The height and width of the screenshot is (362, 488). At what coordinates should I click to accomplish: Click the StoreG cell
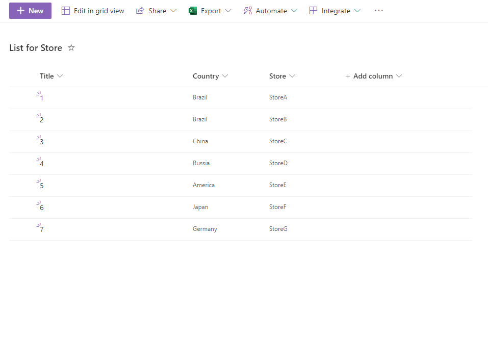click(x=278, y=229)
